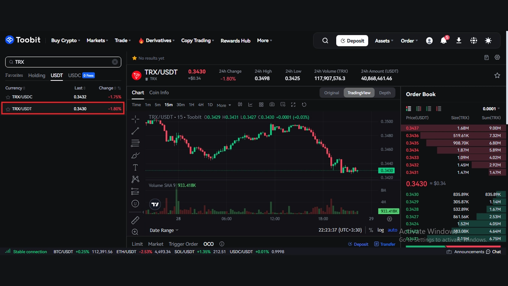The width and height of the screenshot is (508, 286).
Task: Open the Coin Info tab
Action: point(159,92)
